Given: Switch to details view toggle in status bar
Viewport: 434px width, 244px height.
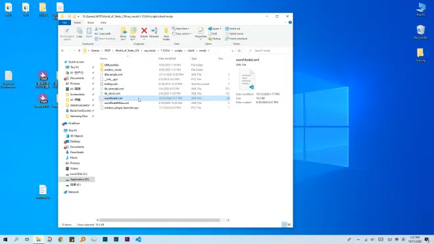Looking at the screenshot, I should [x=284, y=225].
